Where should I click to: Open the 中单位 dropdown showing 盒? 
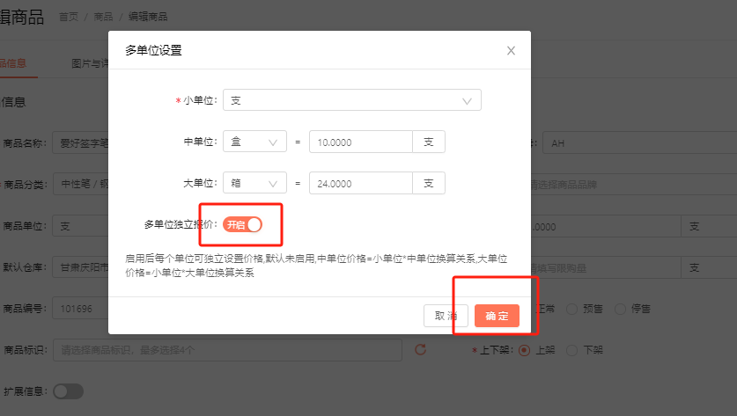coord(254,142)
